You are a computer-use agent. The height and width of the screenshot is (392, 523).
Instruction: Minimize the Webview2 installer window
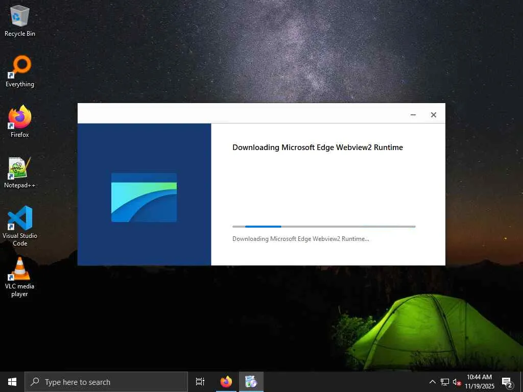point(413,115)
